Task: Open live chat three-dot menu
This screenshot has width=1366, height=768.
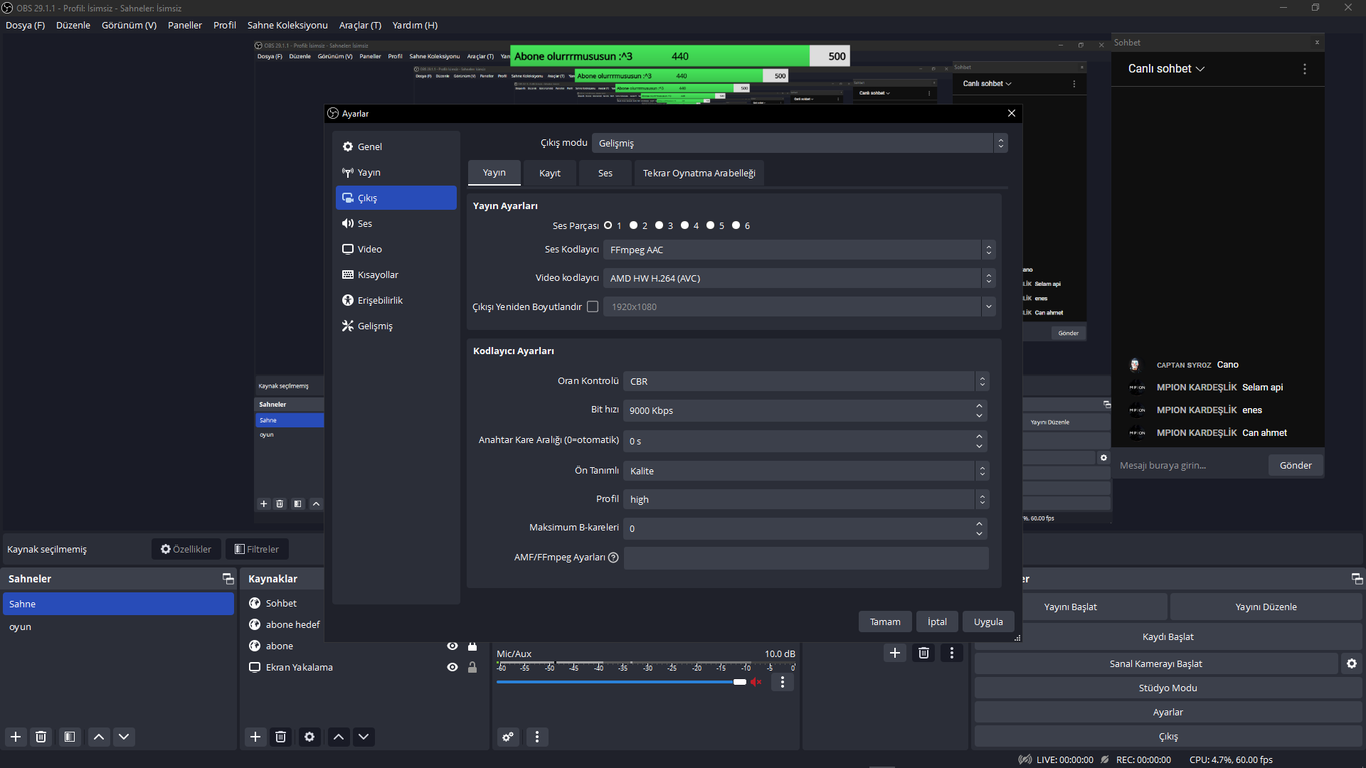Action: pyautogui.click(x=1304, y=69)
